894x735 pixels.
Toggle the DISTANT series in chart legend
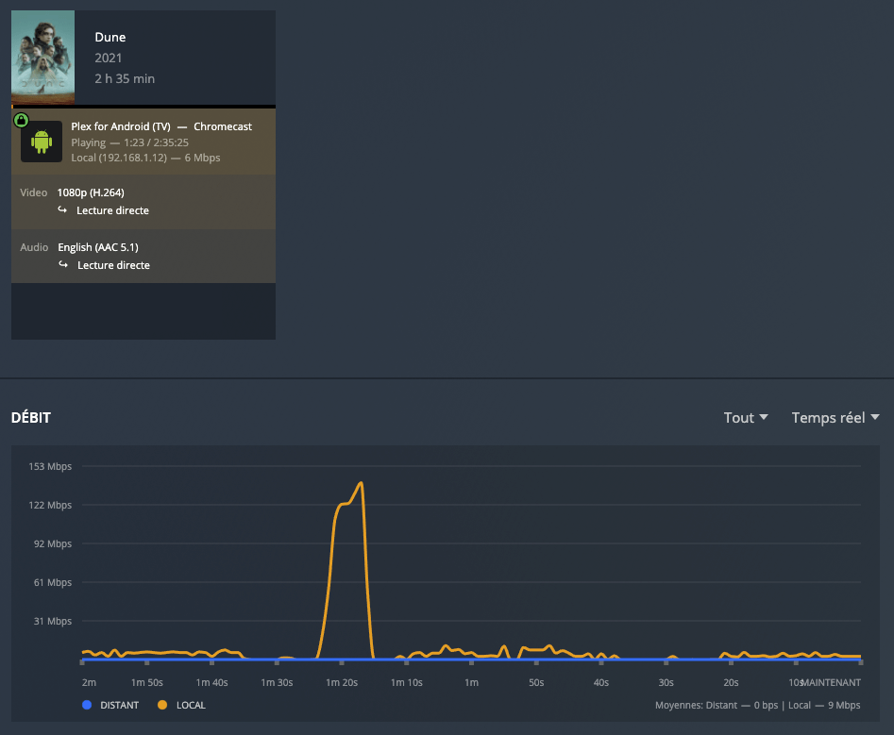tap(110, 705)
